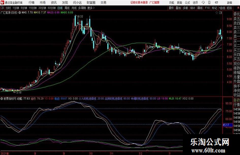Click 中间时机选择线: 50.00 label
240x155 pixels.
[x=143, y=98]
